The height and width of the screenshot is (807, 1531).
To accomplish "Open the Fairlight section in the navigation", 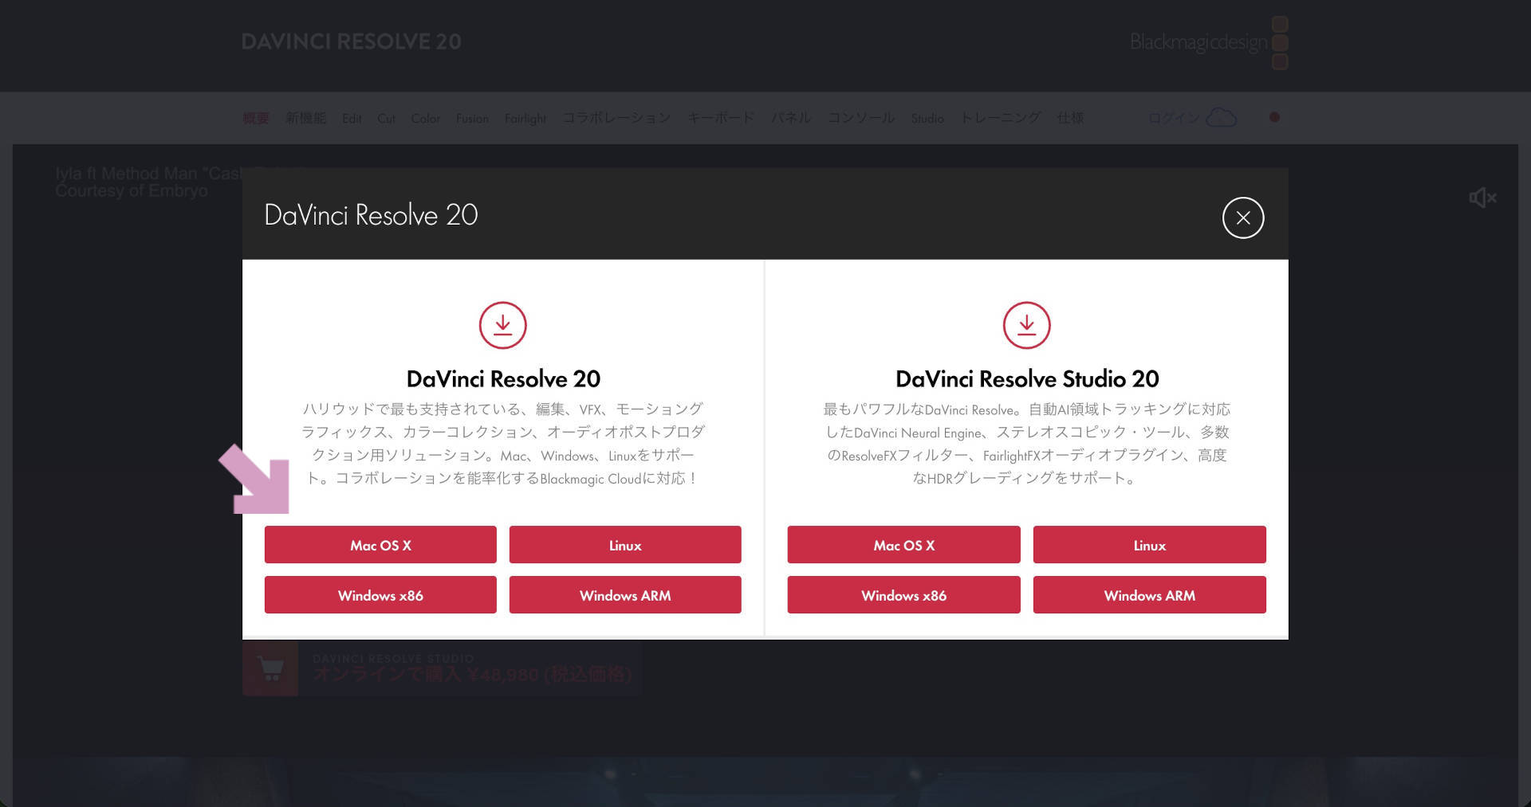I will tap(525, 118).
